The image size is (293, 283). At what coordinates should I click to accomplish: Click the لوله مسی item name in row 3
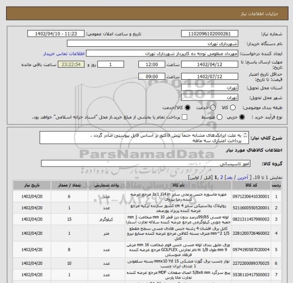click(178, 219)
